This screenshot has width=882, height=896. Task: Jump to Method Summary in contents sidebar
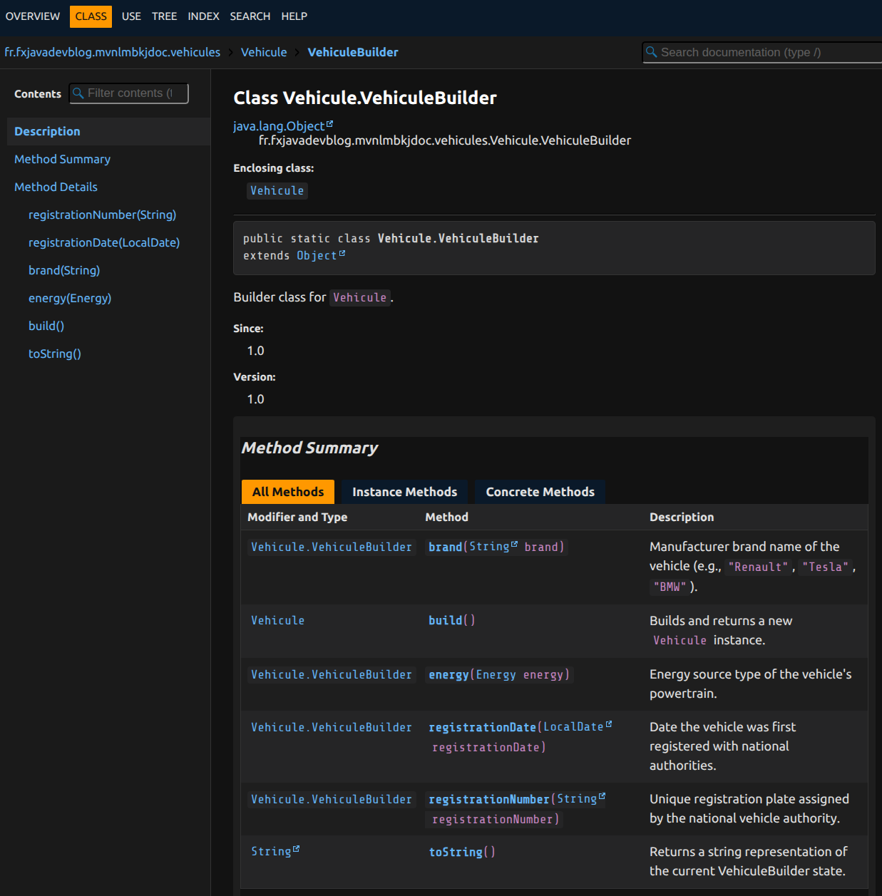click(x=62, y=159)
